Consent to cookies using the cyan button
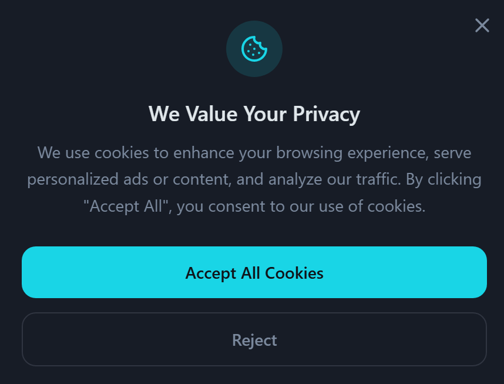 click(254, 273)
